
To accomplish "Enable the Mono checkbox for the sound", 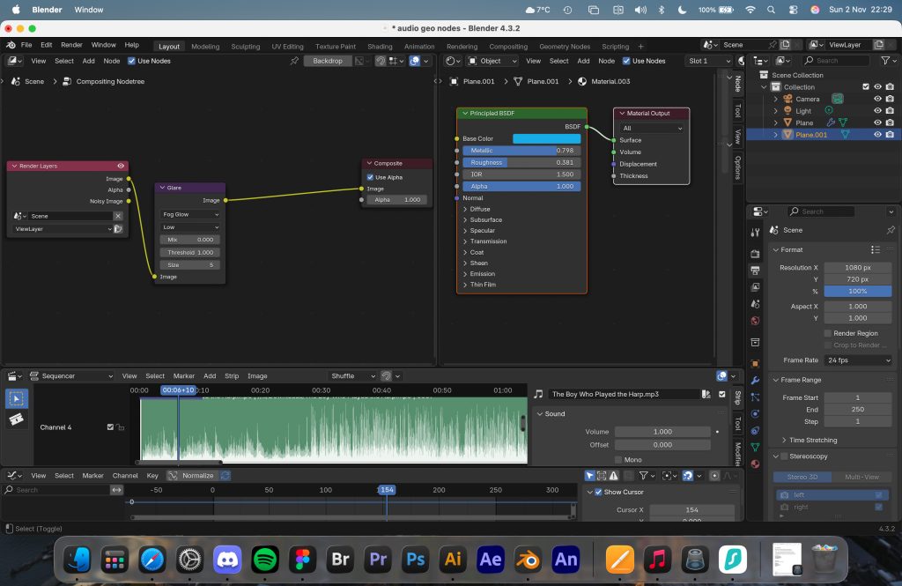I will (x=618, y=460).
